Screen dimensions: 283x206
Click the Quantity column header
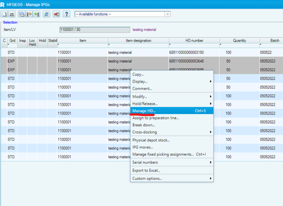239,41
